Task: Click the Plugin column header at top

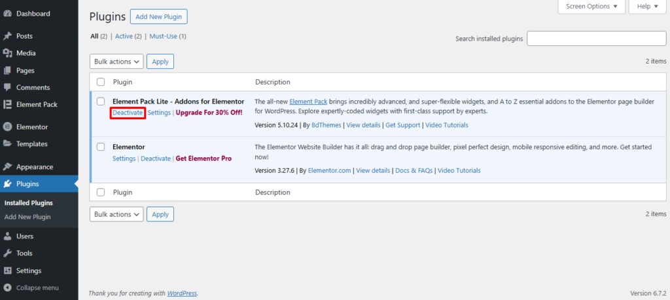Action: [x=122, y=82]
